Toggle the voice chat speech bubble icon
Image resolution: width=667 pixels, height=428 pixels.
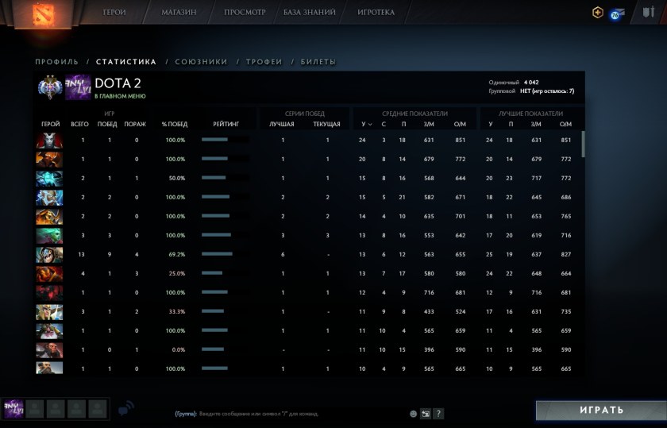126,408
